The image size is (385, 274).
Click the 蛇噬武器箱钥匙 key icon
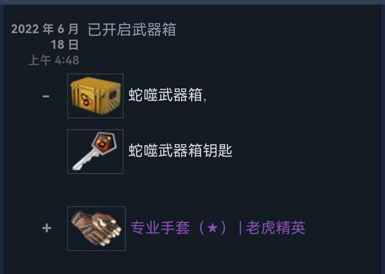(95, 152)
